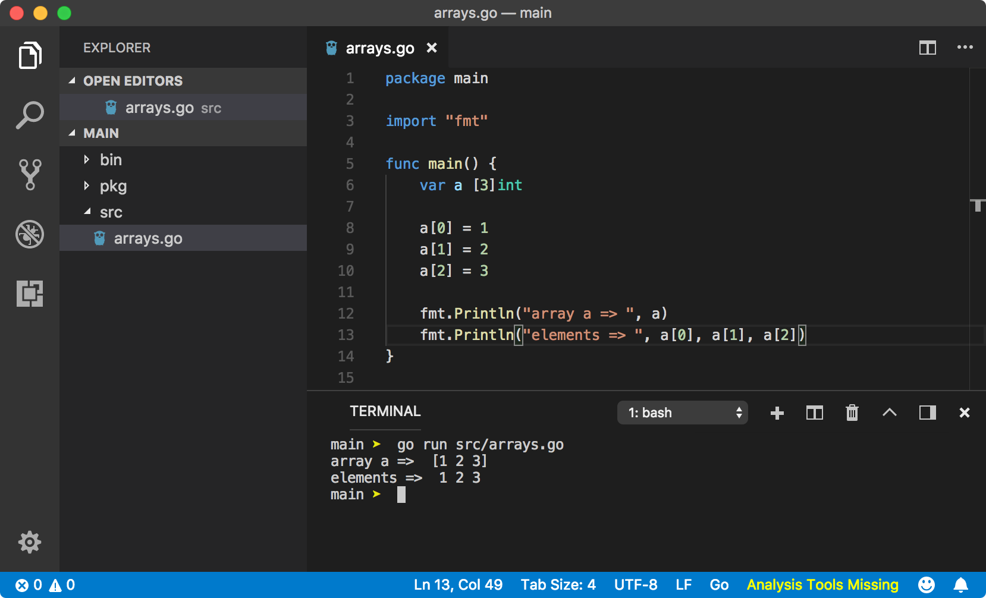Select the arrays.go editor tab
986x598 pixels.
pyautogui.click(x=380, y=48)
